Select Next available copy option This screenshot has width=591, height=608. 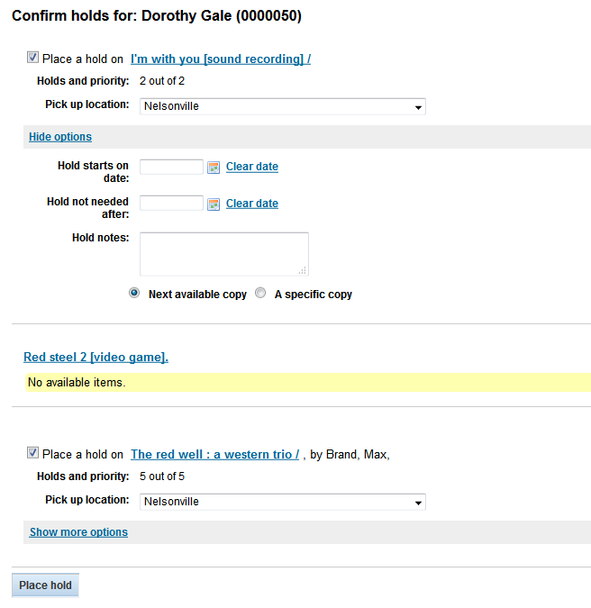pyautogui.click(x=135, y=293)
